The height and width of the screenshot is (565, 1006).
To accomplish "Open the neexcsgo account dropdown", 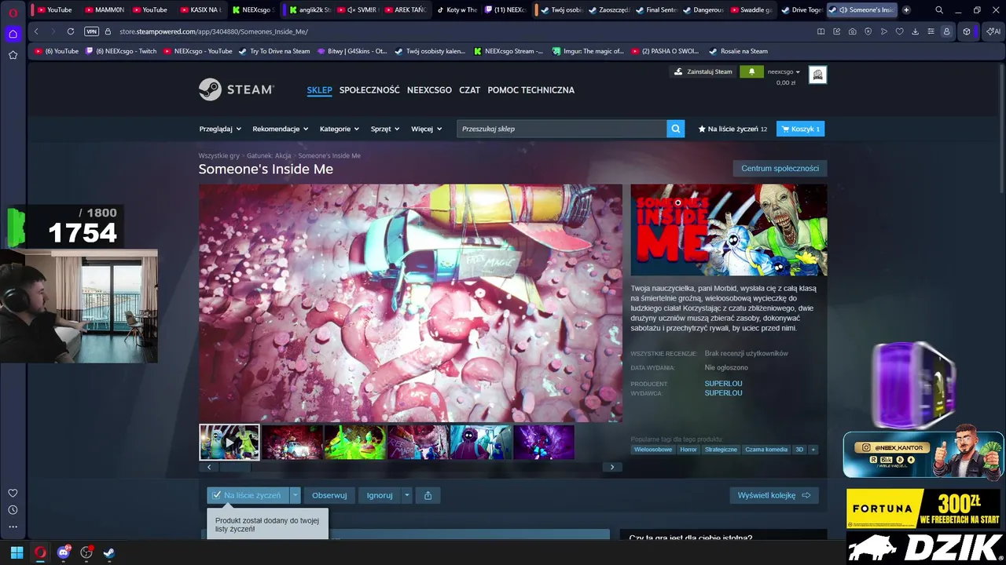I will (x=784, y=71).
